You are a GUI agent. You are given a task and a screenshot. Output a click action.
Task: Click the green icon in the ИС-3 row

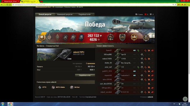click(138, 51)
